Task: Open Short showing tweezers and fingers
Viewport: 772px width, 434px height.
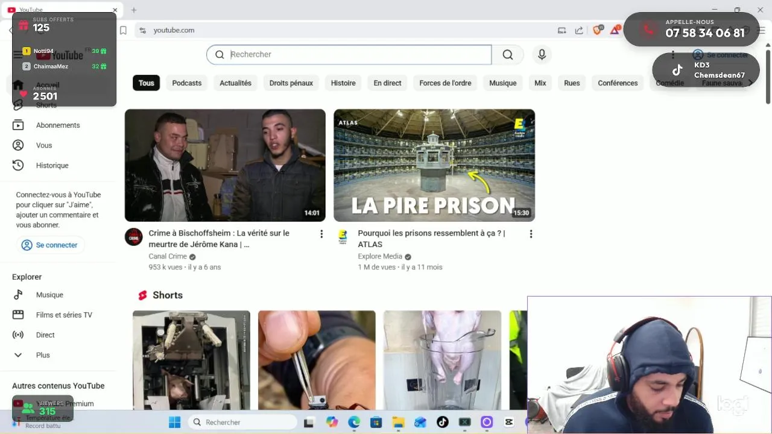Action: click(317, 360)
